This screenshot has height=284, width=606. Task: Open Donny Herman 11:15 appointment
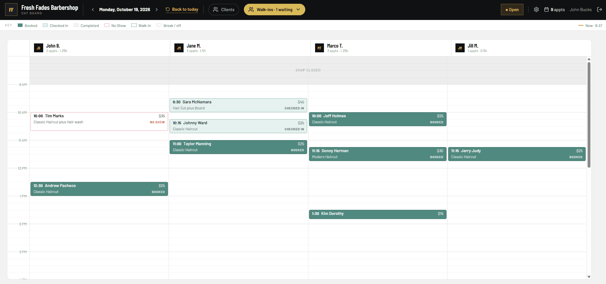(x=378, y=154)
